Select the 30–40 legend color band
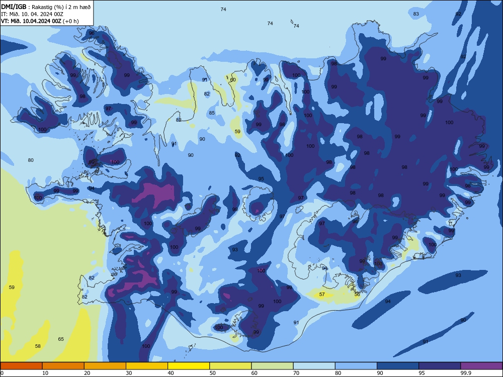 pos(147,366)
